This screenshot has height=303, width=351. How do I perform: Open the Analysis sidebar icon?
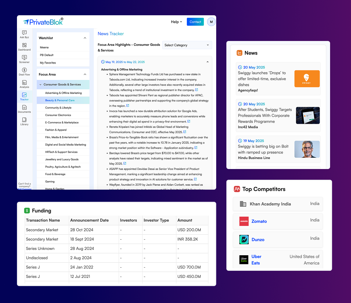coord(24,83)
